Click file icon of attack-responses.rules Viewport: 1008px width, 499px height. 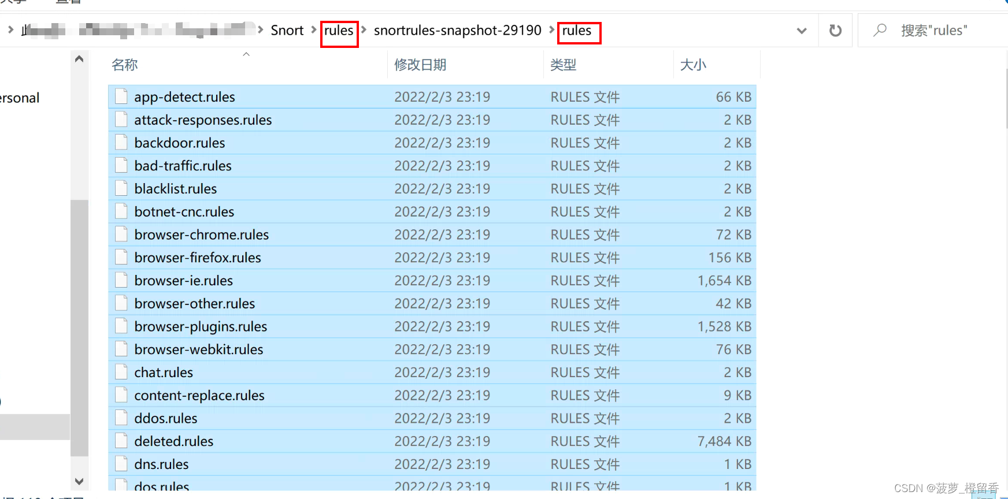[x=121, y=120]
